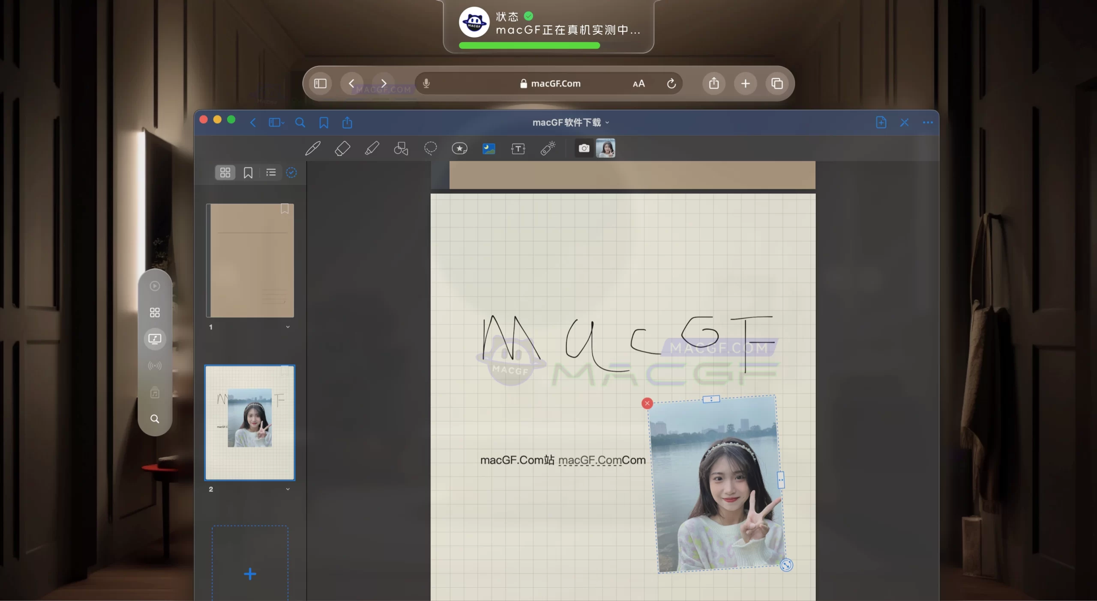Select the Pen tool
The height and width of the screenshot is (601, 1097).
click(x=312, y=149)
